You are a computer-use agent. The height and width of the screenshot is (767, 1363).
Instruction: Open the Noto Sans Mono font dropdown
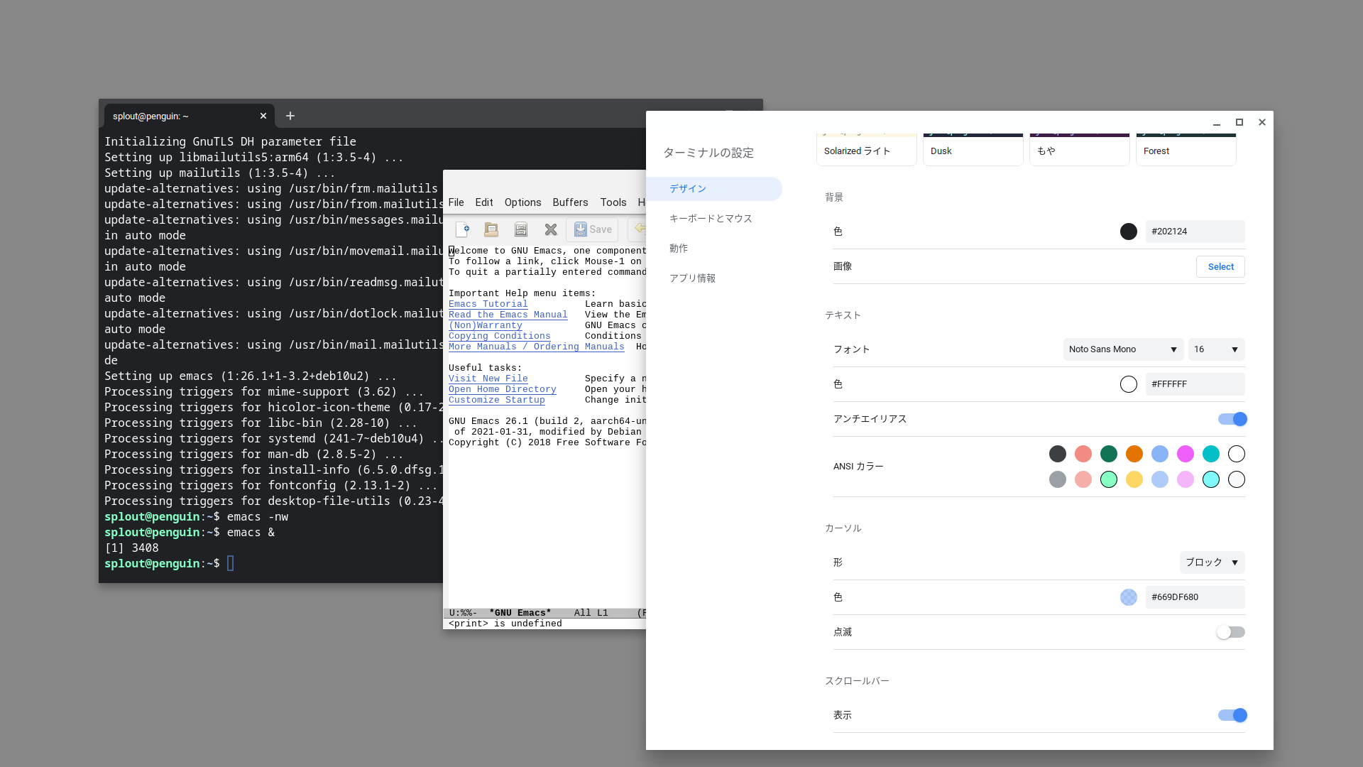click(x=1122, y=349)
